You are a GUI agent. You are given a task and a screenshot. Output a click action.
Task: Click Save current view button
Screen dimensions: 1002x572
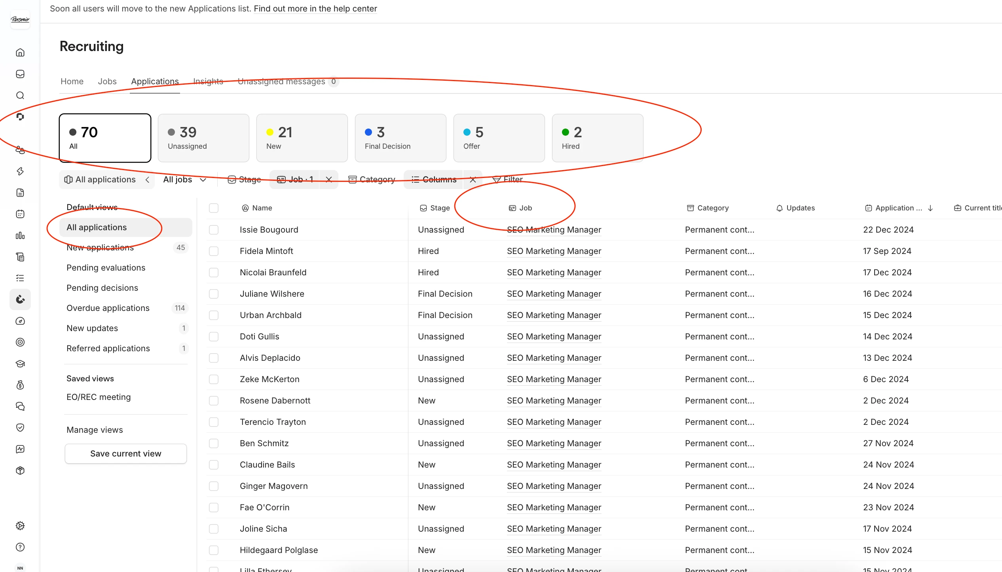(x=126, y=454)
